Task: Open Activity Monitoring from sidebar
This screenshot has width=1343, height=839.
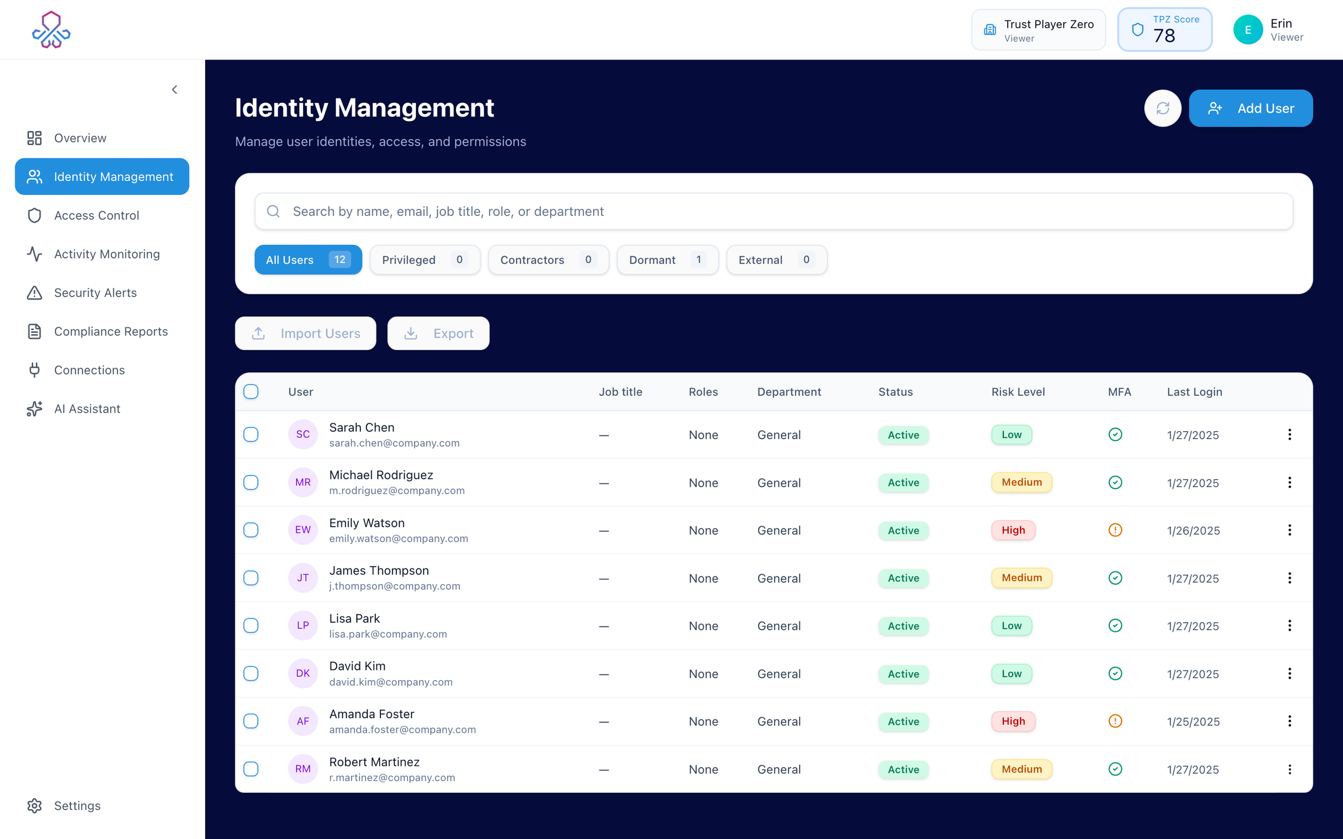Action: [102, 253]
